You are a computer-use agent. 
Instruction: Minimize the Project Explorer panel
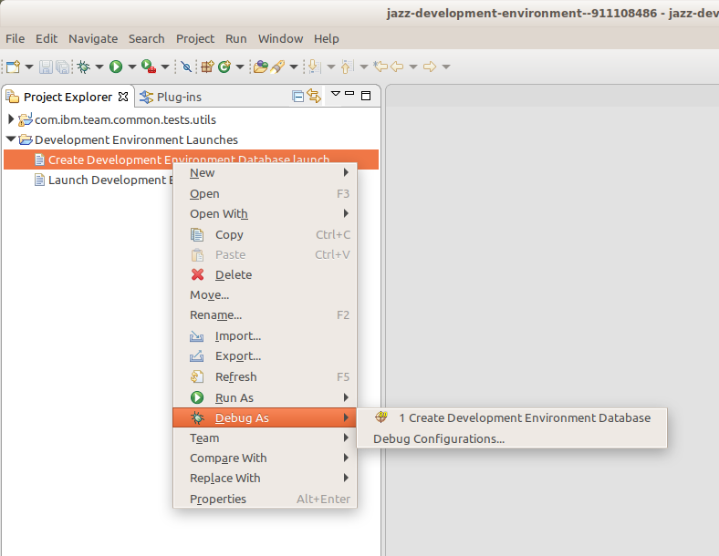pos(349,94)
